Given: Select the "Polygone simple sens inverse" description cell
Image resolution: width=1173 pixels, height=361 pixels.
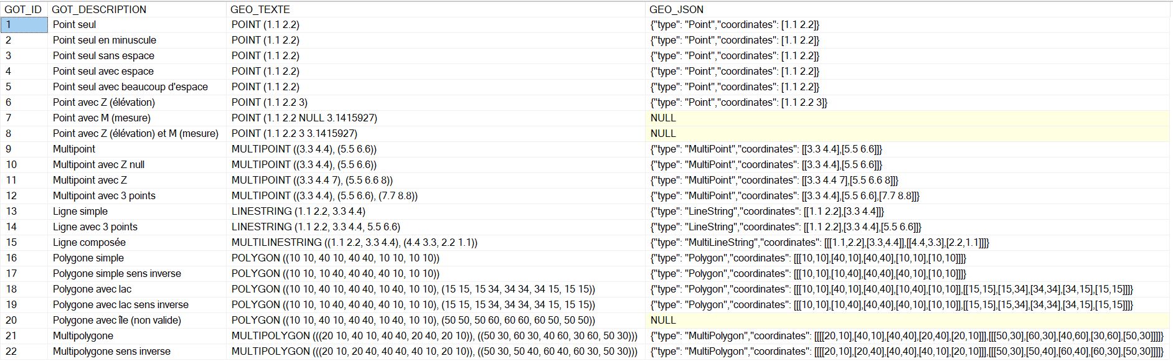Looking at the screenshot, I should point(117,274).
